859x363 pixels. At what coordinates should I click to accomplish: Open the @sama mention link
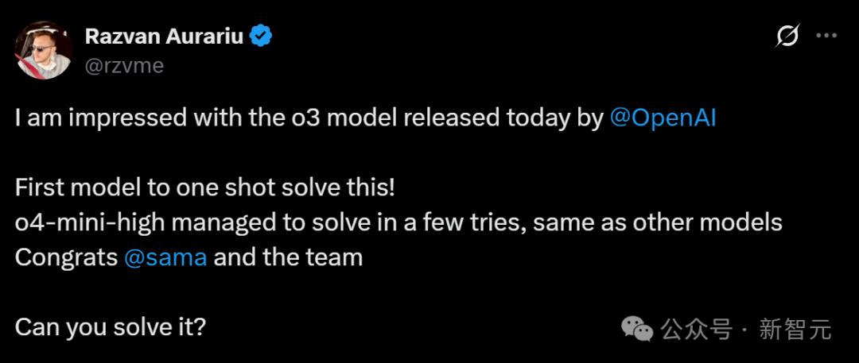point(165,257)
